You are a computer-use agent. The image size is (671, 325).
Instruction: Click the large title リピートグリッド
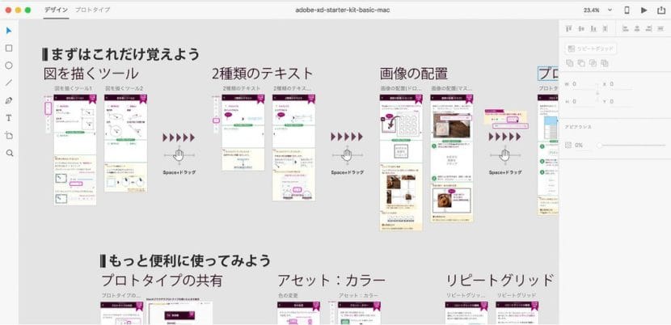pos(500,281)
